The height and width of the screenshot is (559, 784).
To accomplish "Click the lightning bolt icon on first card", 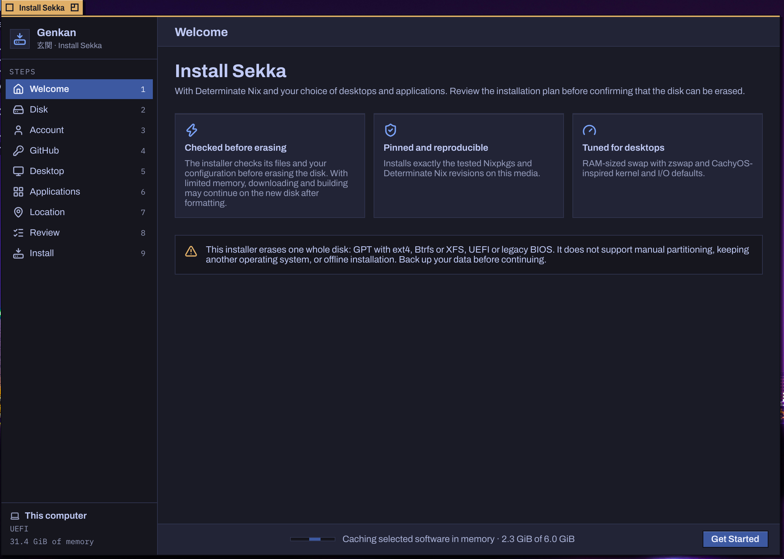I will (192, 130).
